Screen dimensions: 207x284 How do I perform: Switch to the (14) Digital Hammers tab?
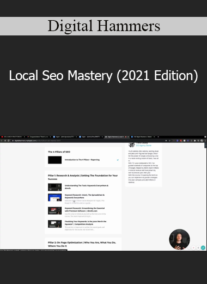click(143, 137)
